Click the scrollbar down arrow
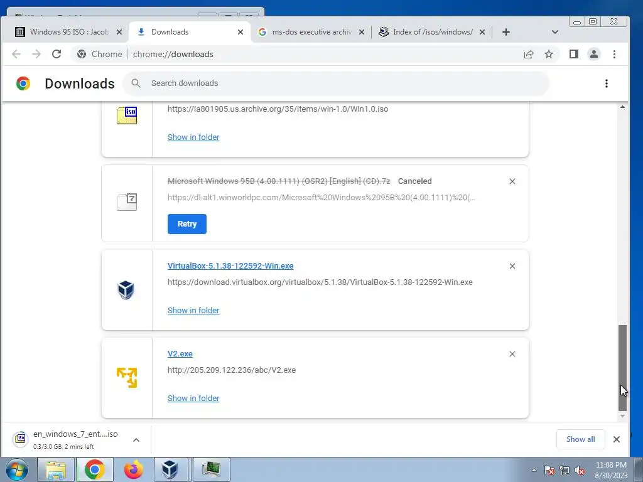This screenshot has width=643, height=482. tap(622, 416)
